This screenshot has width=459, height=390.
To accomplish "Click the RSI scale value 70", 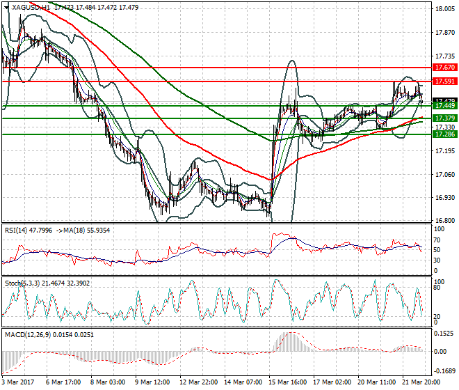I will 437,240.
